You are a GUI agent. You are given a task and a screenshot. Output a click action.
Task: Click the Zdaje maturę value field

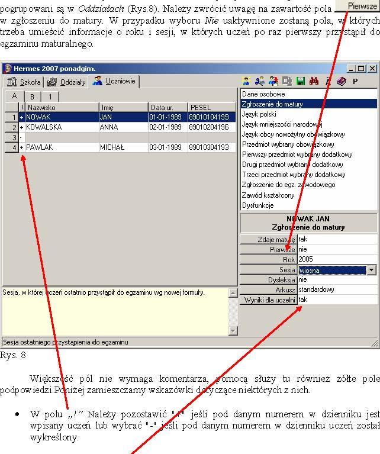337,239
